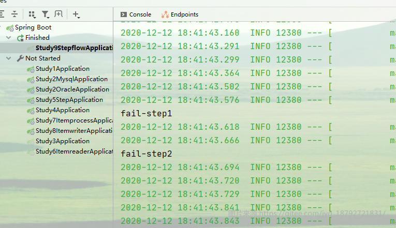Click the Endpoints tab icon
396x228 pixels.
tap(165, 14)
